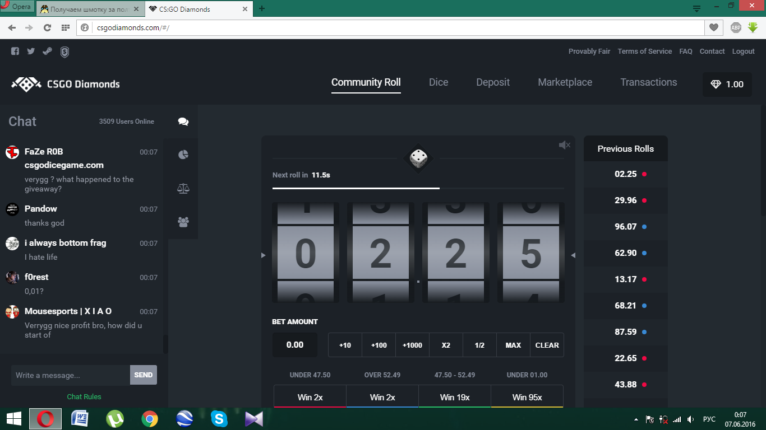Bet on Under 47.50 Win 2x
Viewport: 766px width, 430px height.
click(x=310, y=396)
